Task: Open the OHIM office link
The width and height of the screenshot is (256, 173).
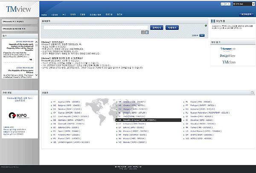Action: [x=202, y=135]
